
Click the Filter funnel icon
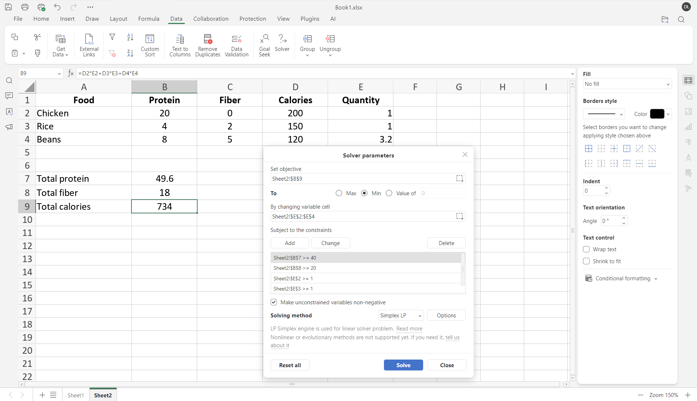click(112, 37)
